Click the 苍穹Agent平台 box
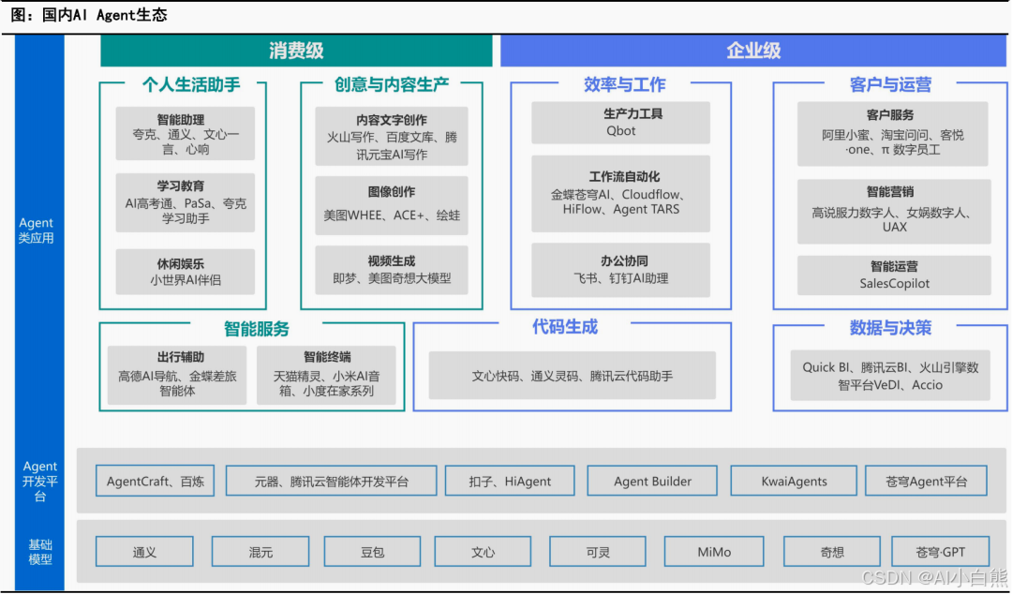 tap(926, 481)
